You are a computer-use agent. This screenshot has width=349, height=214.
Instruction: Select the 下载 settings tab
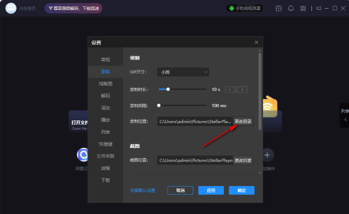(105, 180)
